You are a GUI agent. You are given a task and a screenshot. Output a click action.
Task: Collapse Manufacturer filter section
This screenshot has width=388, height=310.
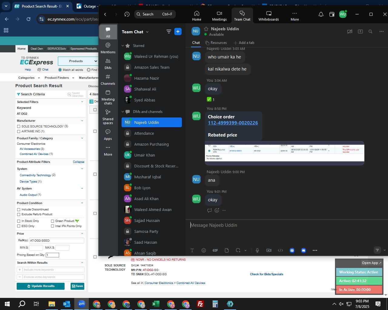point(82,121)
